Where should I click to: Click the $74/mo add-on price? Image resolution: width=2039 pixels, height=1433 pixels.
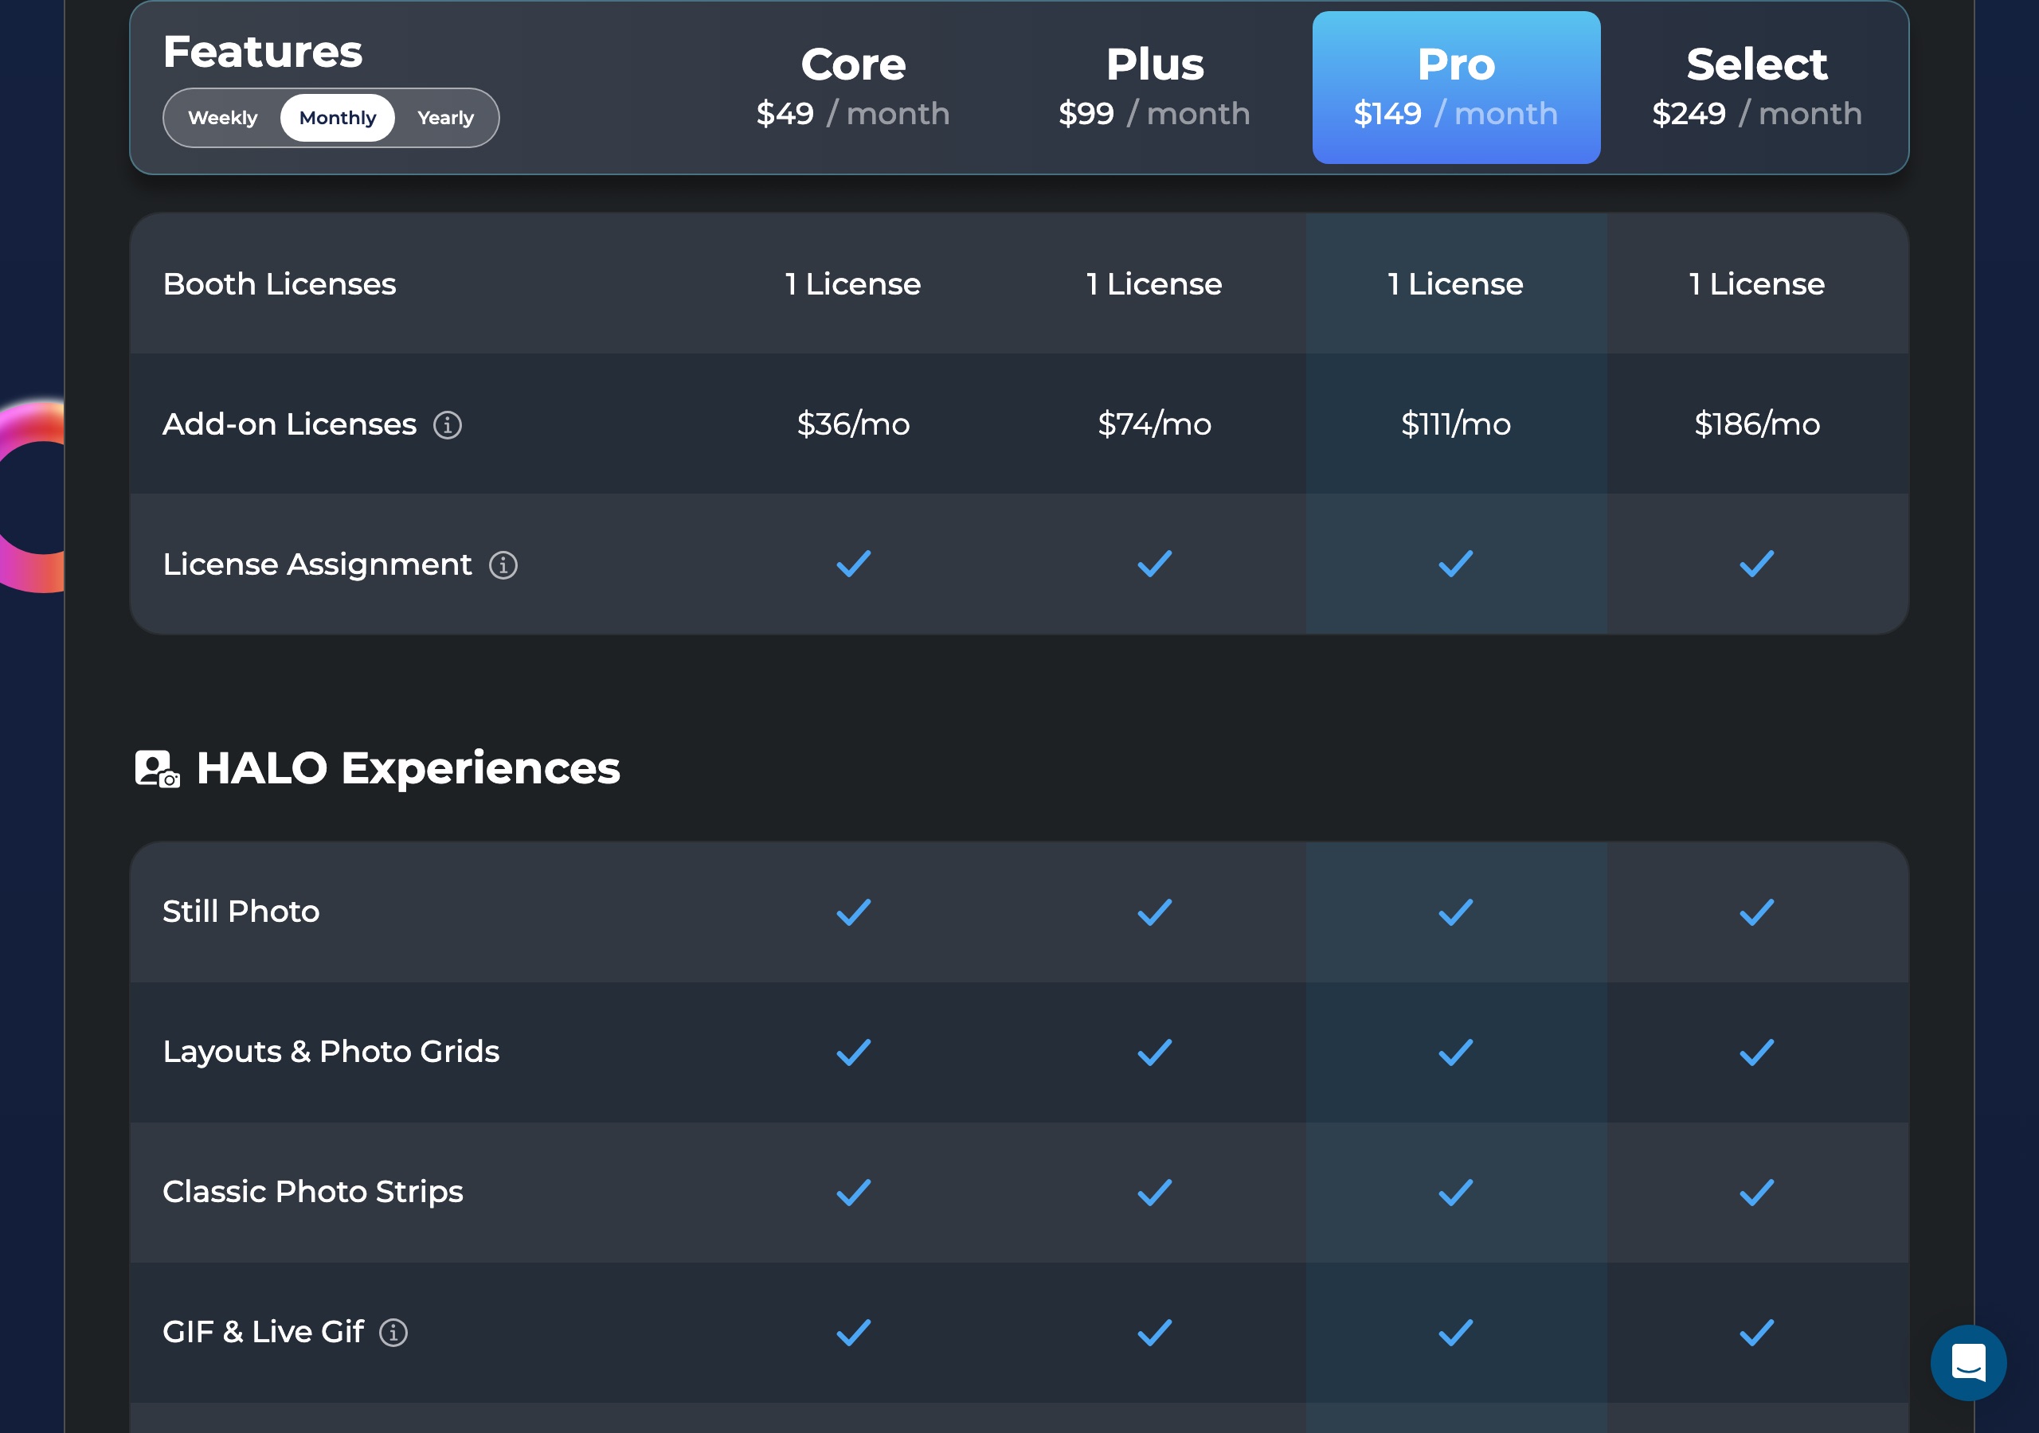pyautogui.click(x=1154, y=424)
